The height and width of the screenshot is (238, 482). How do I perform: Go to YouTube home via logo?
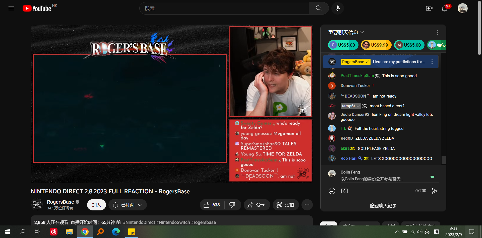pos(37,9)
